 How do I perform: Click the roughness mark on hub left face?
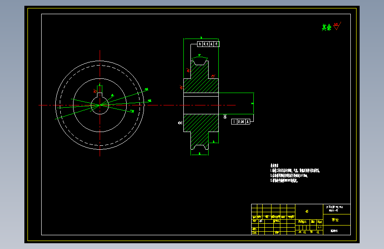182,87
